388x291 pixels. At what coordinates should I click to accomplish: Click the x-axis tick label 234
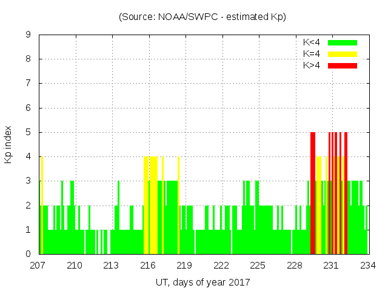pos(367,266)
